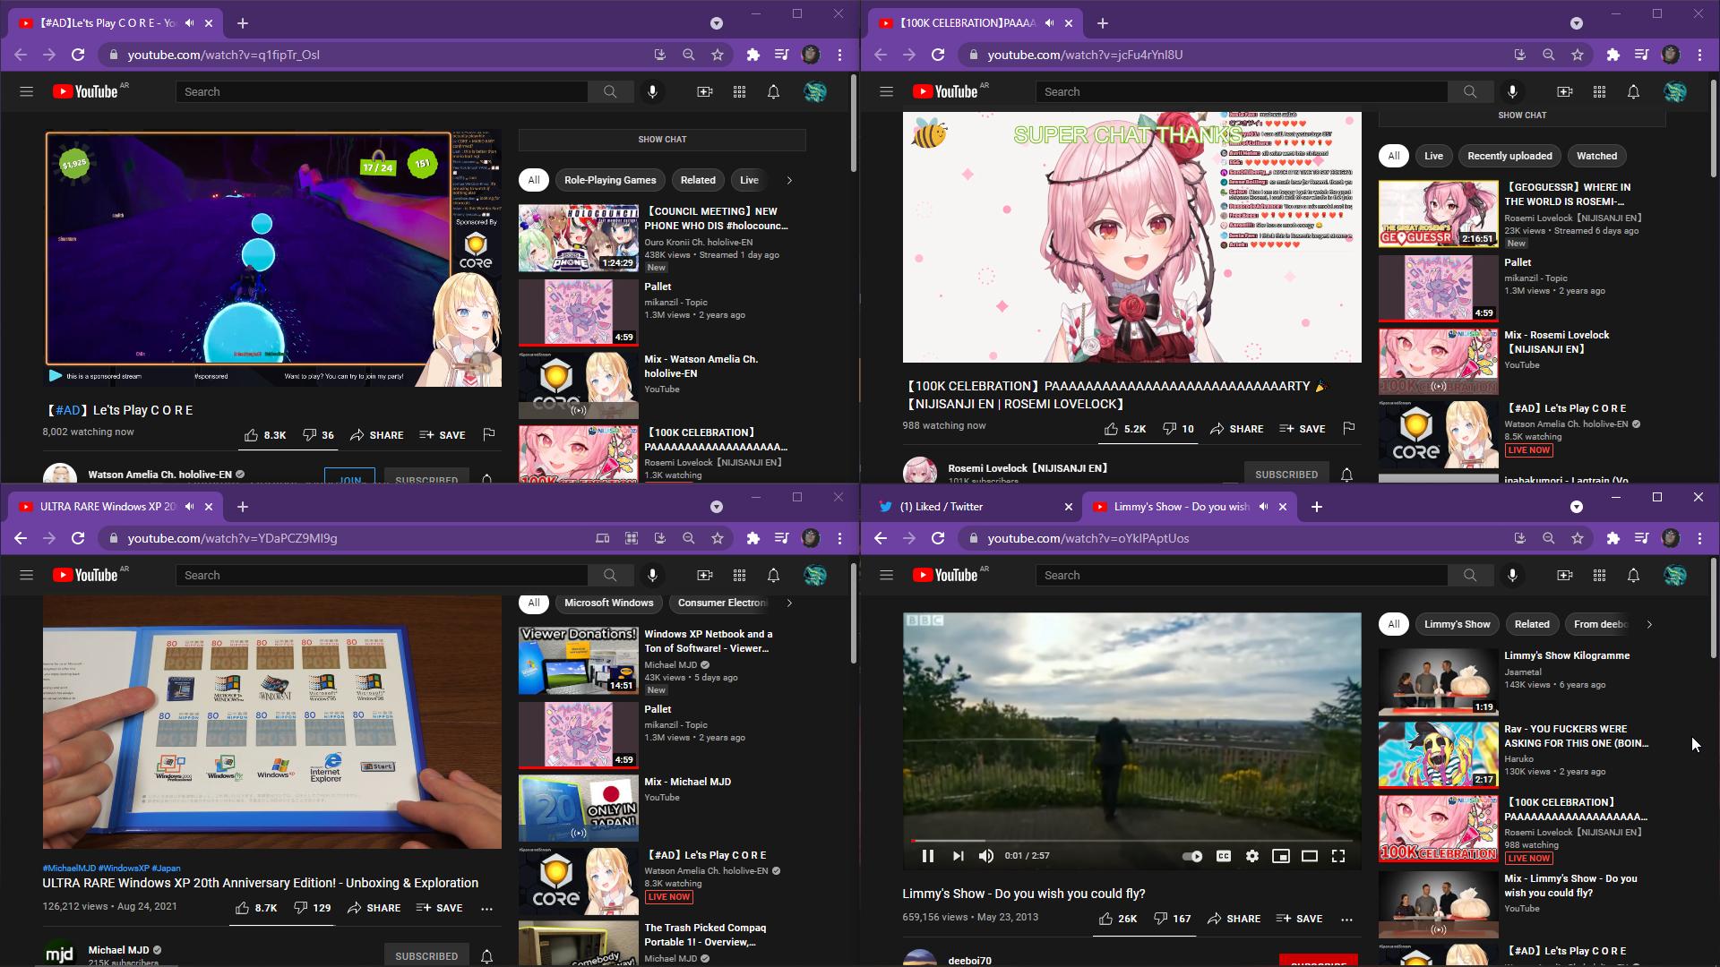The height and width of the screenshot is (967, 1720).
Task: Open notifications bell in Limmy's Show window header
Action: point(1633,575)
